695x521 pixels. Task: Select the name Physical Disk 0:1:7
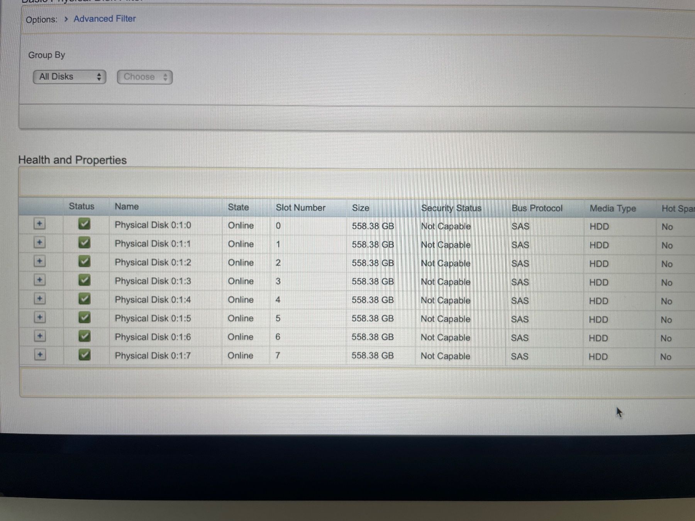click(x=153, y=355)
